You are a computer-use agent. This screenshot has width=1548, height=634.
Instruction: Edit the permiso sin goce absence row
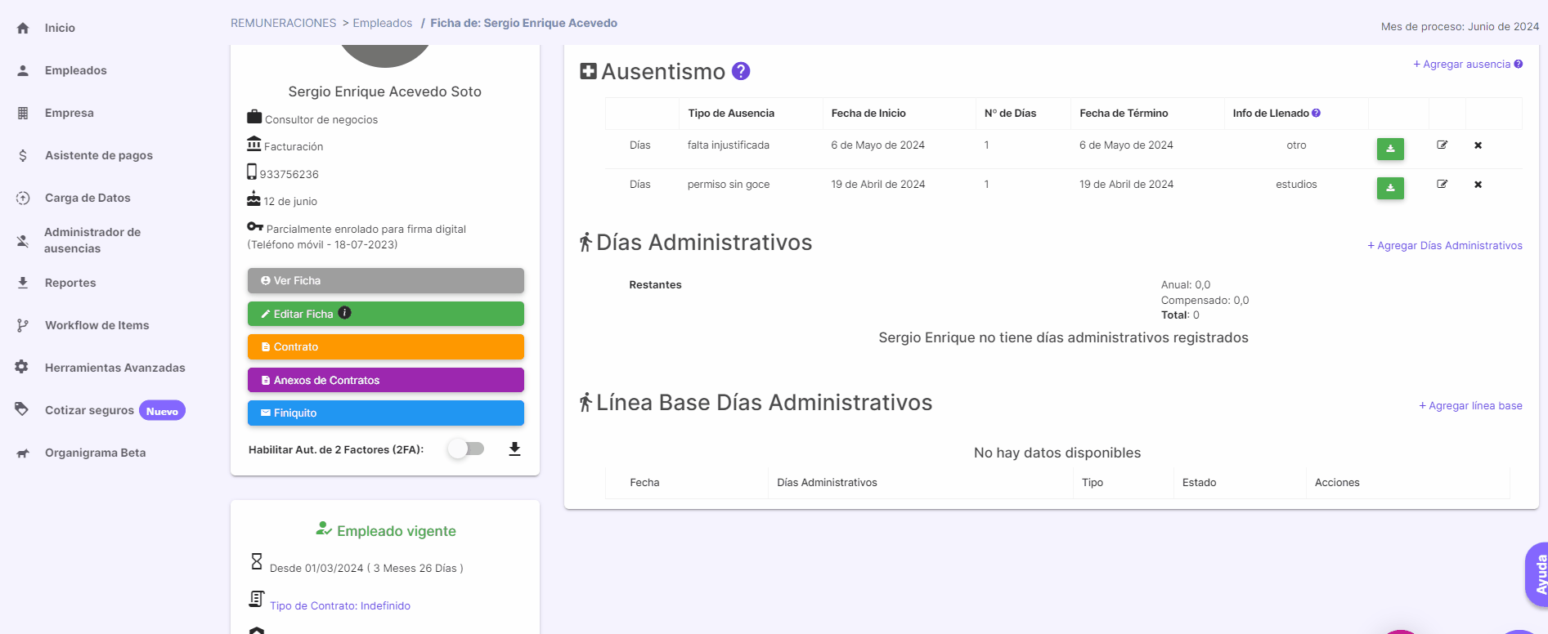tap(1443, 184)
